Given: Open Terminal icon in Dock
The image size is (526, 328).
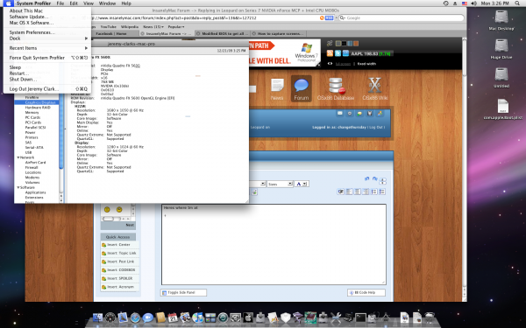Looking at the screenshot, I should pos(360,318).
